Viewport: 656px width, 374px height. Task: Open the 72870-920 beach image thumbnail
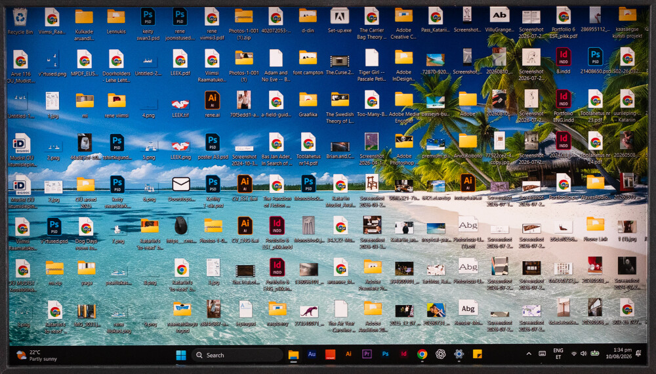[435, 60]
